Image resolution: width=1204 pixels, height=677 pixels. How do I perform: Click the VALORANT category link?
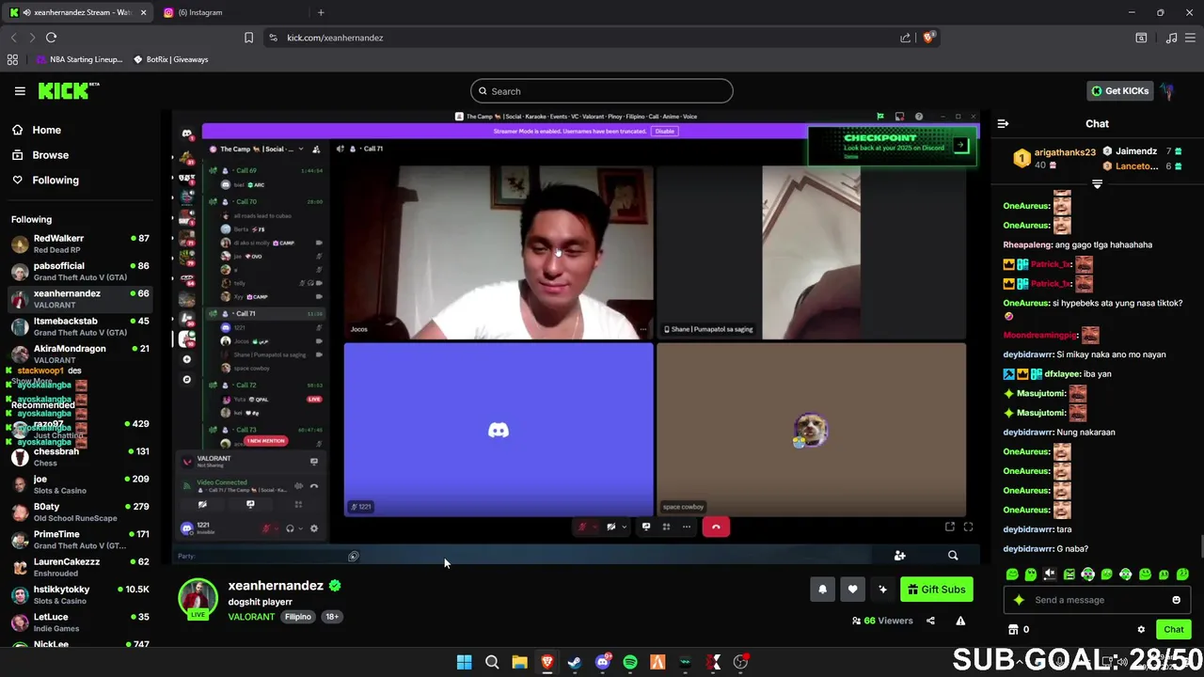coord(251,617)
